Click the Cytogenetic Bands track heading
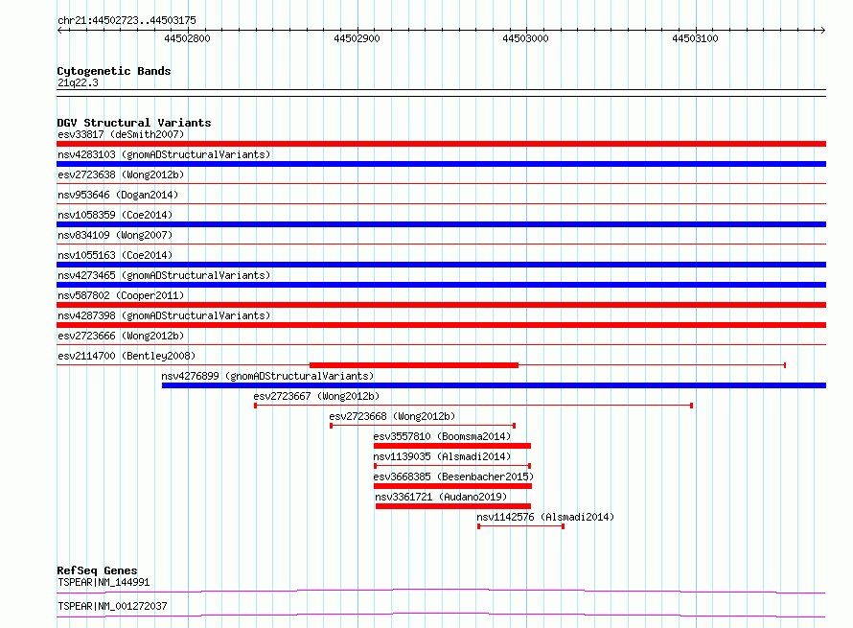853x628 pixels. tap(114, 71)
